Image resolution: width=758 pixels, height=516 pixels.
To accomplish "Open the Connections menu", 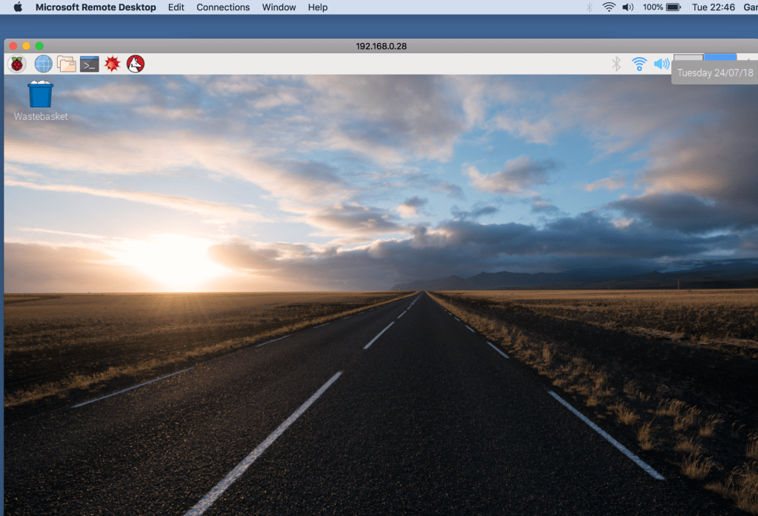I will pos(222,7).
